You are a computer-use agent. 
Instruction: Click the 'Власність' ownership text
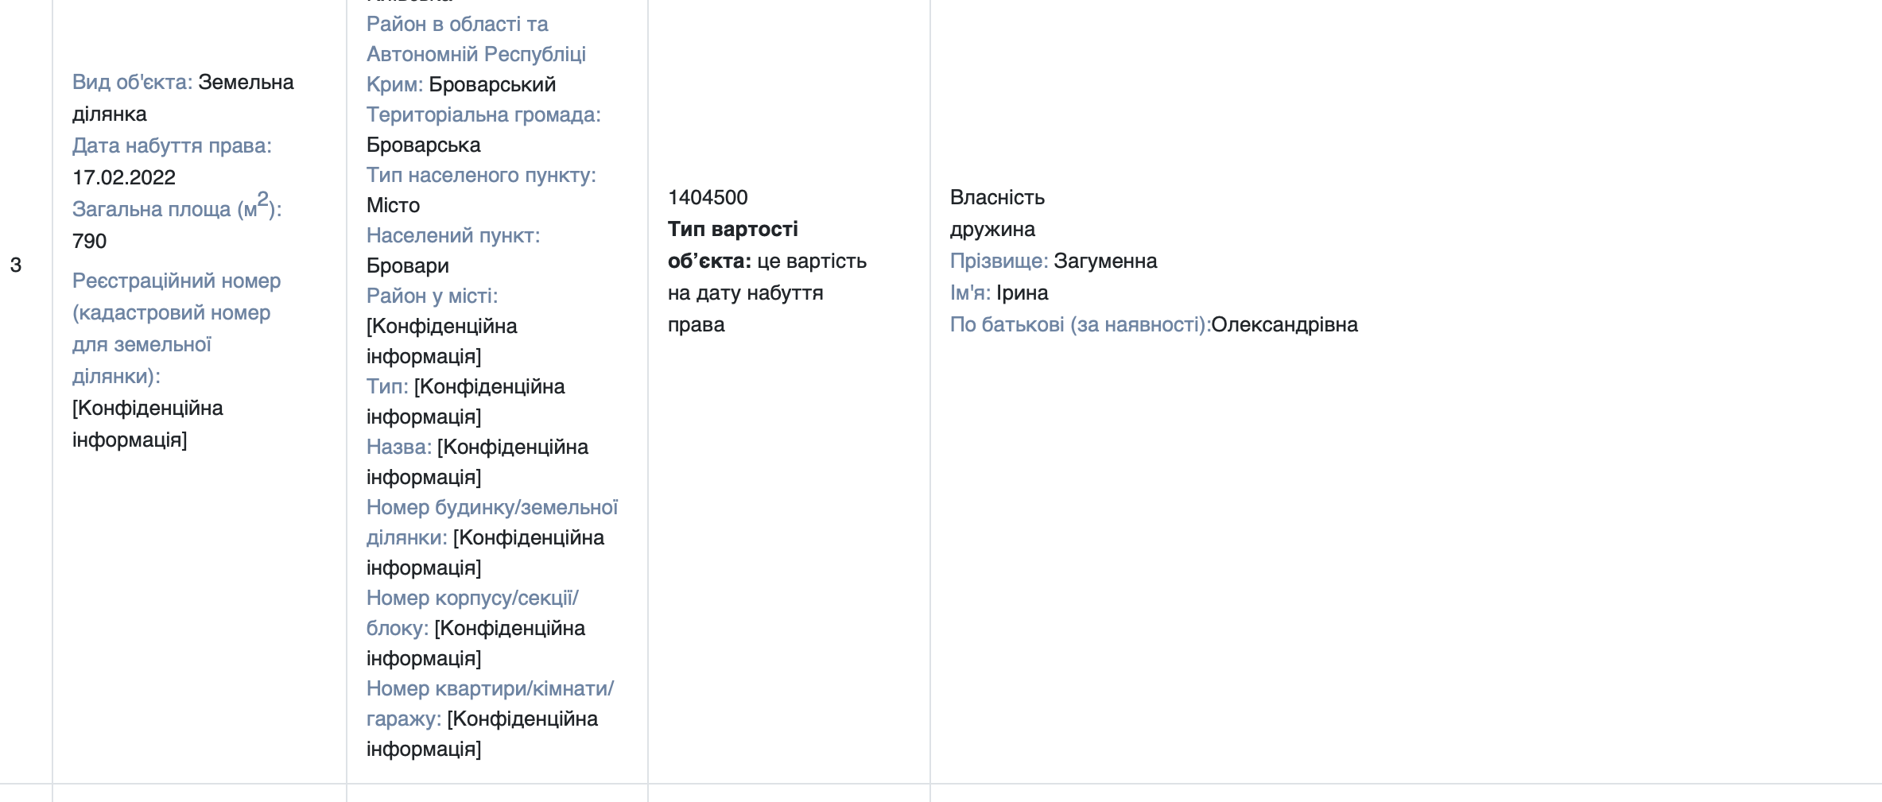tap(997, 197)
